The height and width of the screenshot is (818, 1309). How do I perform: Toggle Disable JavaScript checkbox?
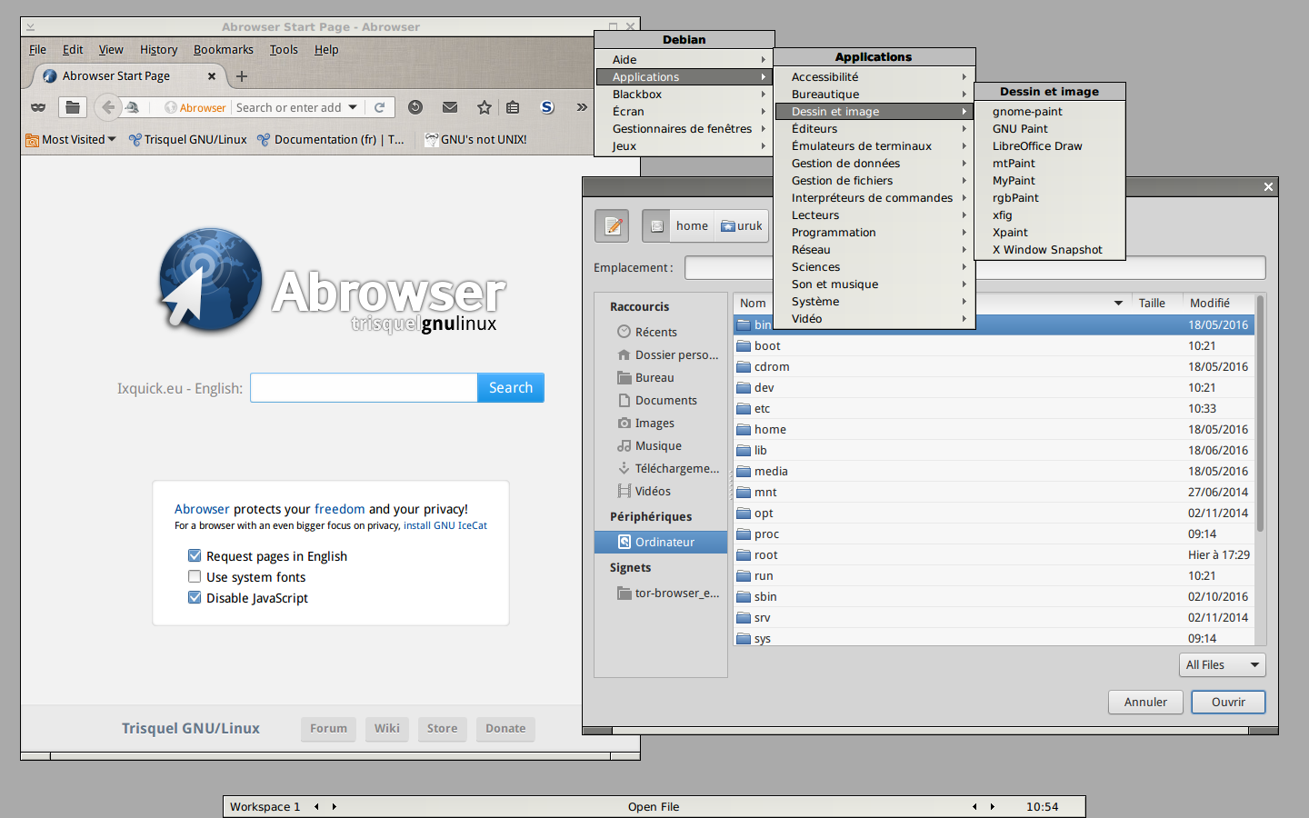click(195, 597)
